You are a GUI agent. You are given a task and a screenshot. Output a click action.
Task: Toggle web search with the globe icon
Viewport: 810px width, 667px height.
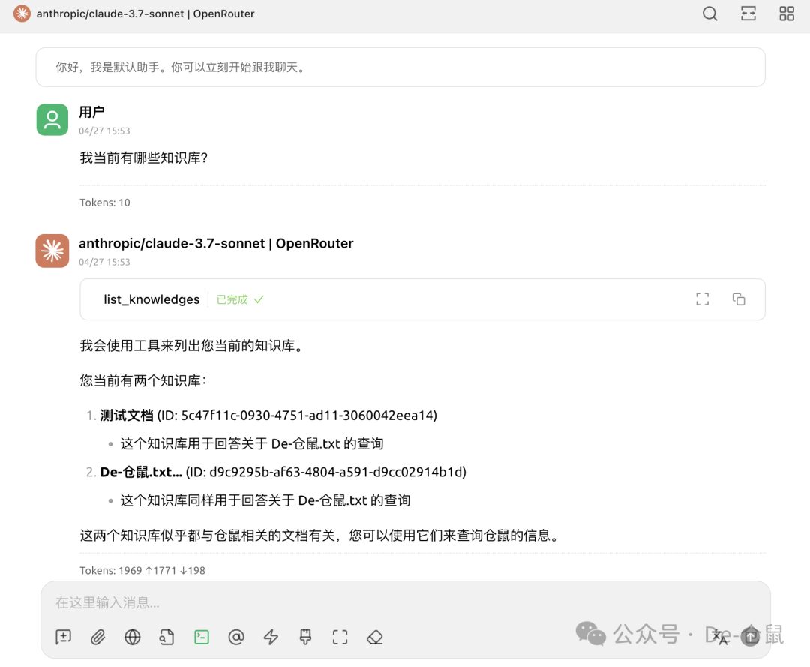pyautogui.click(x=132, y=637)
